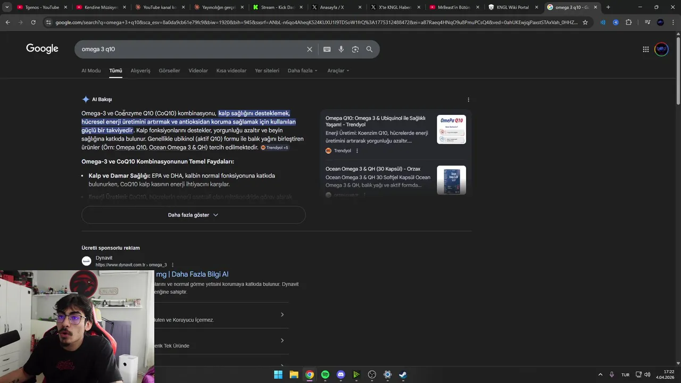The height and width of the screenshot is (383, 681).
Task: Start voice search with the microphone icon
Action: [x=341, y=49]
